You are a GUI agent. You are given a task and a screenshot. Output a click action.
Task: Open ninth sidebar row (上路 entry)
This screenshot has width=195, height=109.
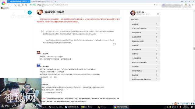(144, 58)
